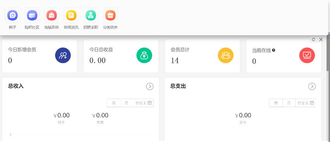Open 自定义 date picker in 总收入
330x142 pixels.
point(143,103)
